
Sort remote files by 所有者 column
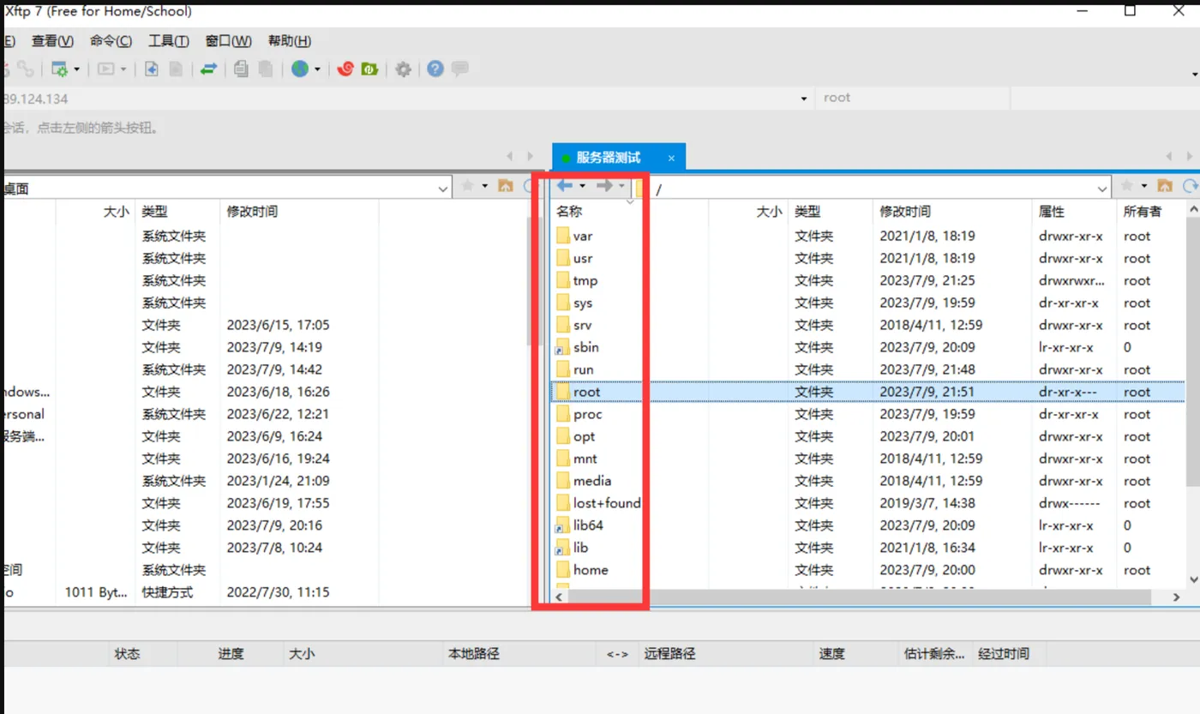point(1143,211)
